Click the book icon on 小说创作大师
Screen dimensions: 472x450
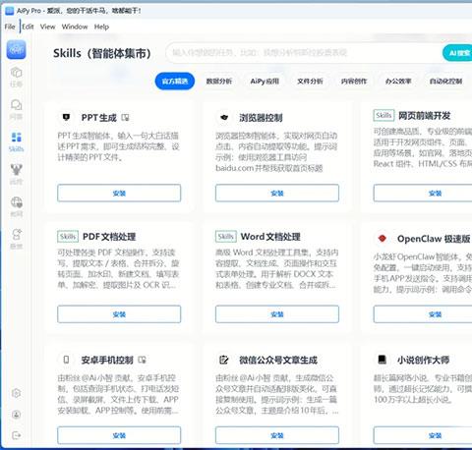[x=383, y=360]
